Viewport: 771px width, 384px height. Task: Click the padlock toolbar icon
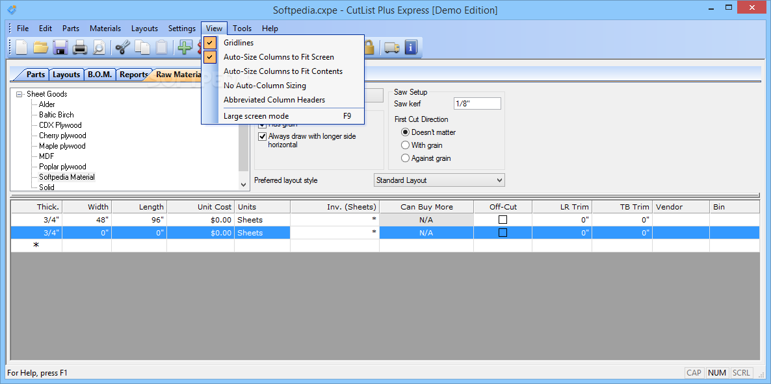point(369,47)
